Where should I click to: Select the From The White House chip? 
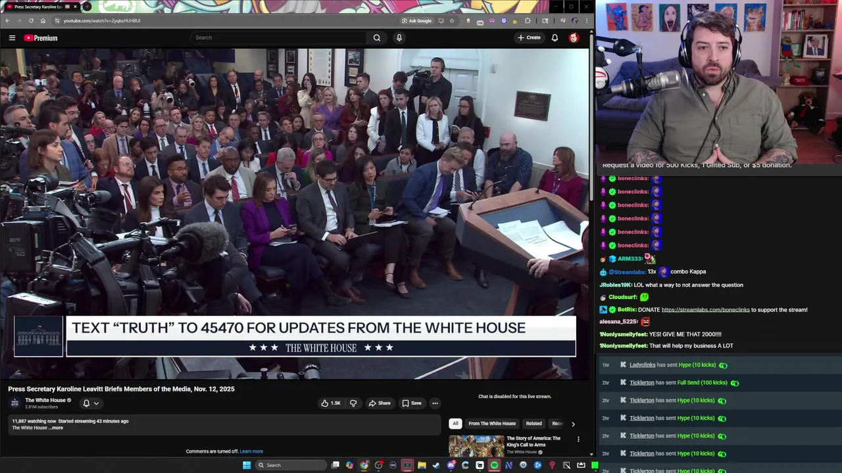pyautogui.click(x=492, y=424)
